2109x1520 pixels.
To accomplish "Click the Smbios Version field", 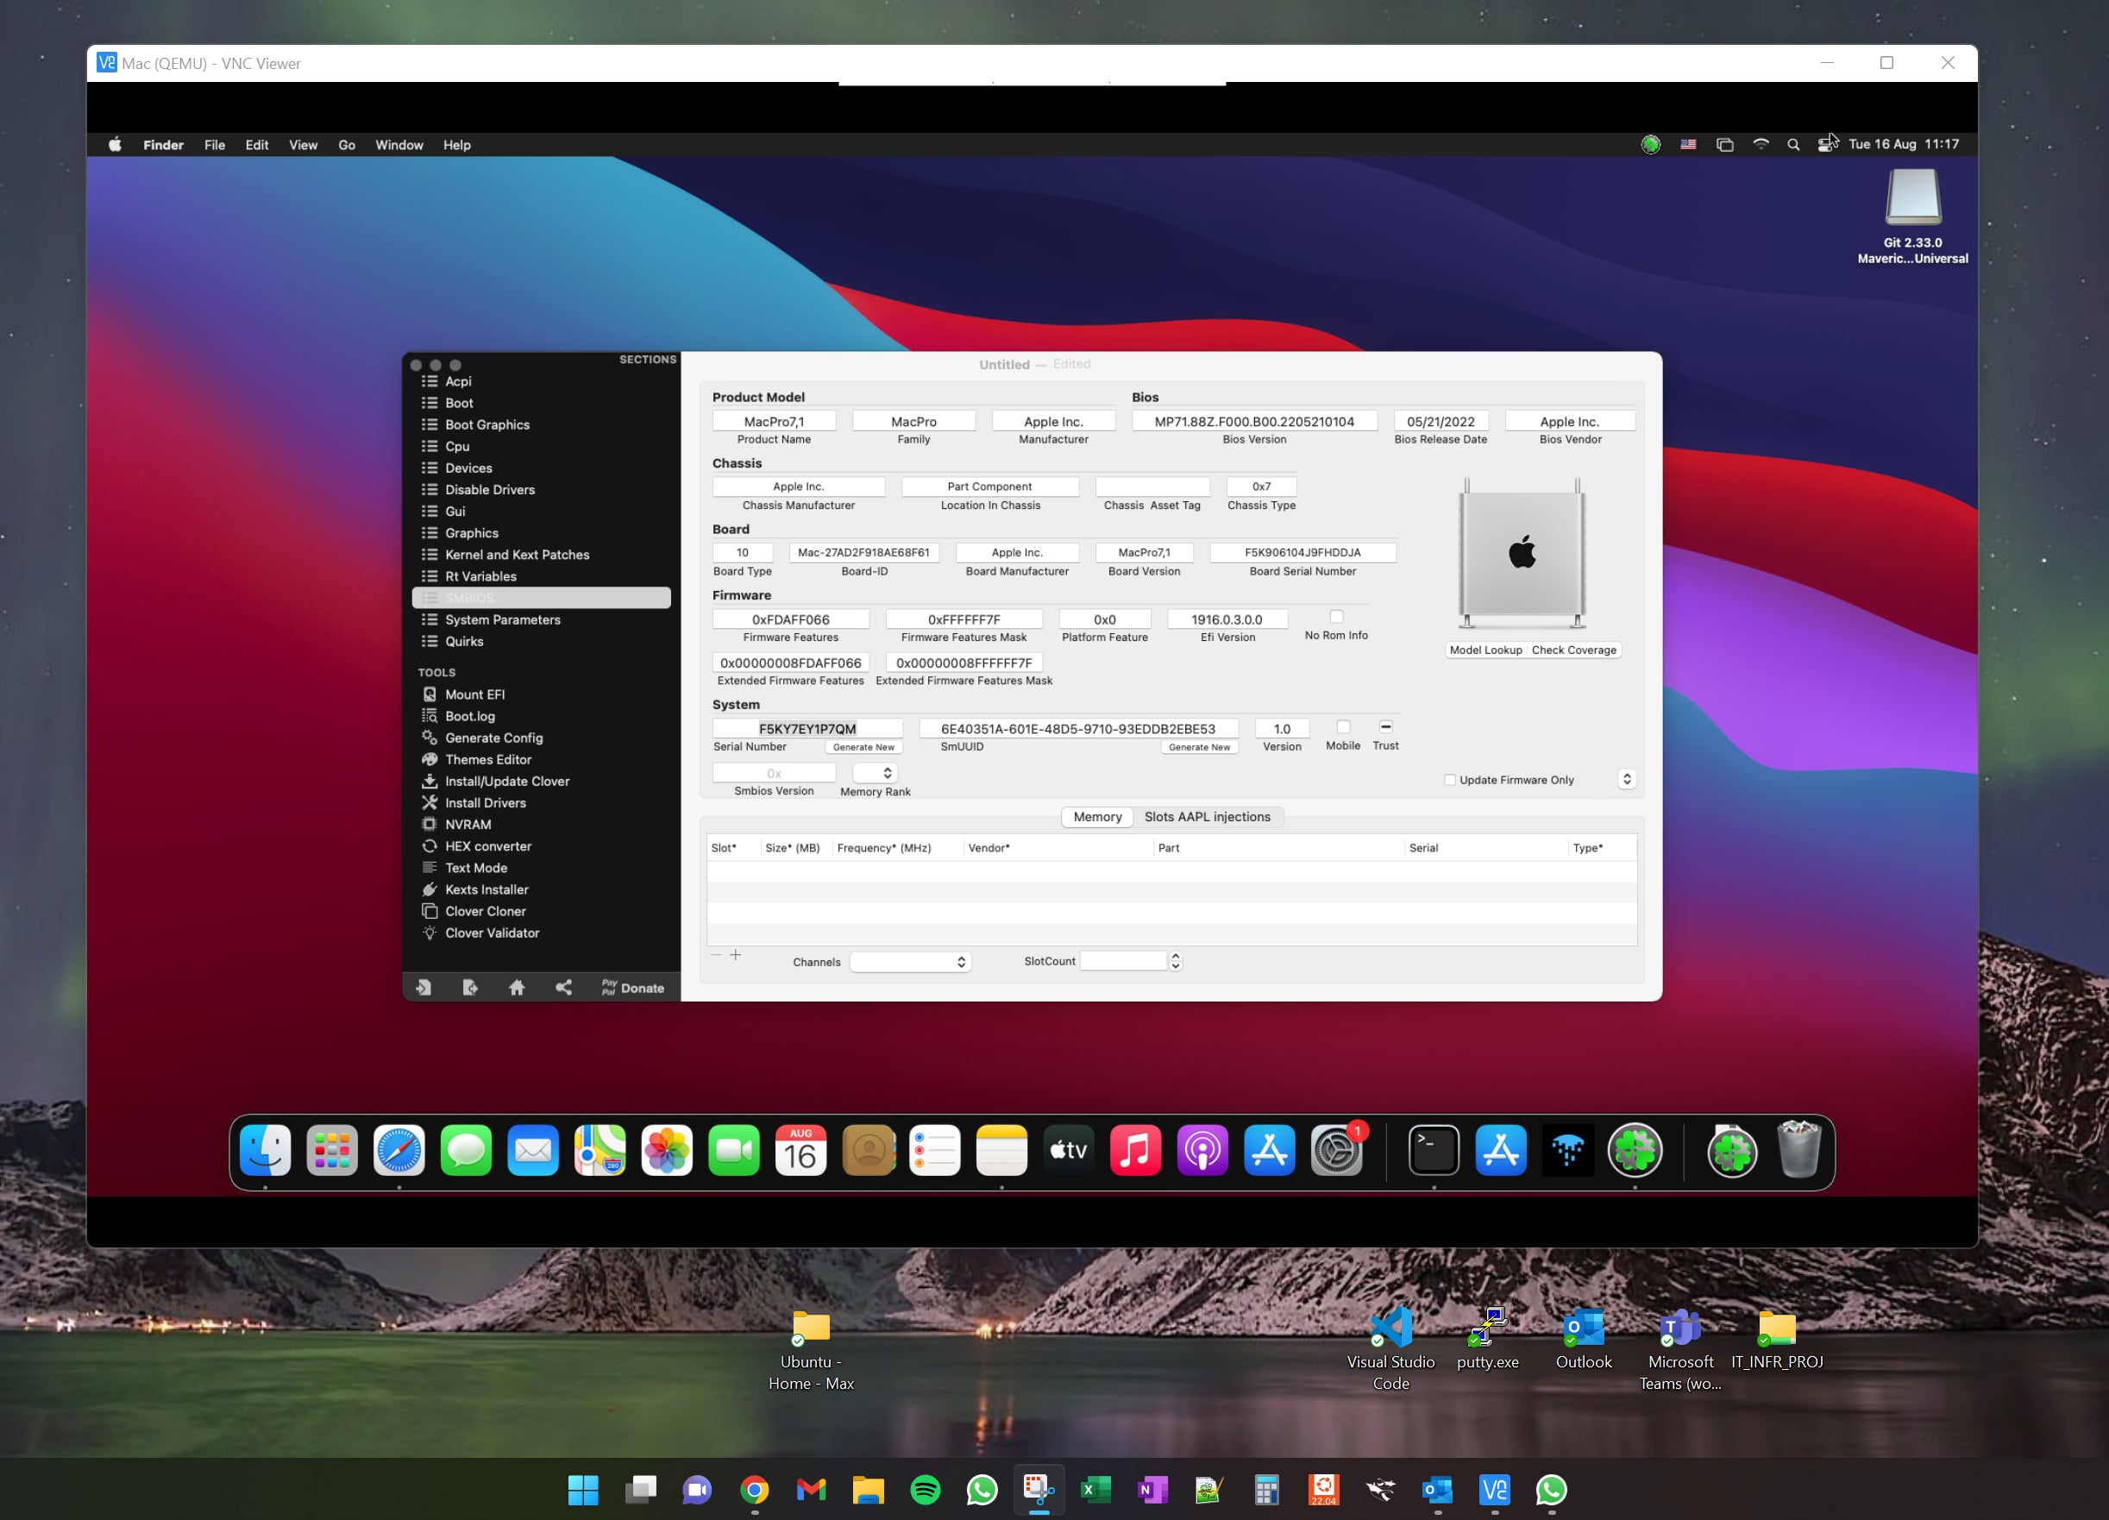I will point(774,773).
